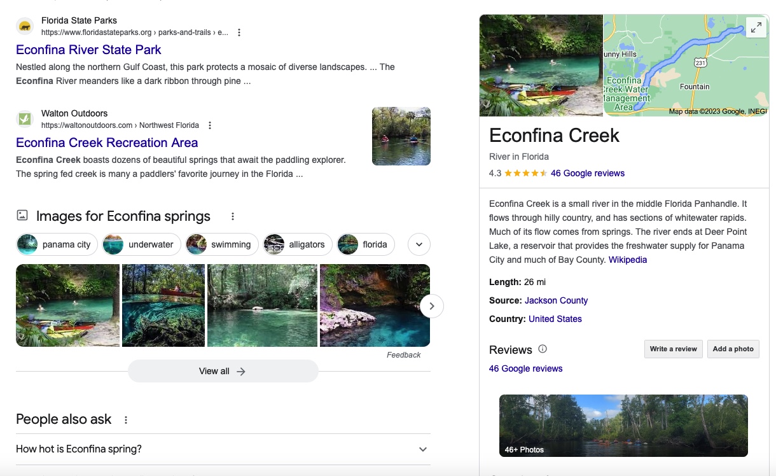Viewport: 776px width, 476px height.
Task: Open fourth image result with blue cave spring
Action: click(x=375, y=305)
